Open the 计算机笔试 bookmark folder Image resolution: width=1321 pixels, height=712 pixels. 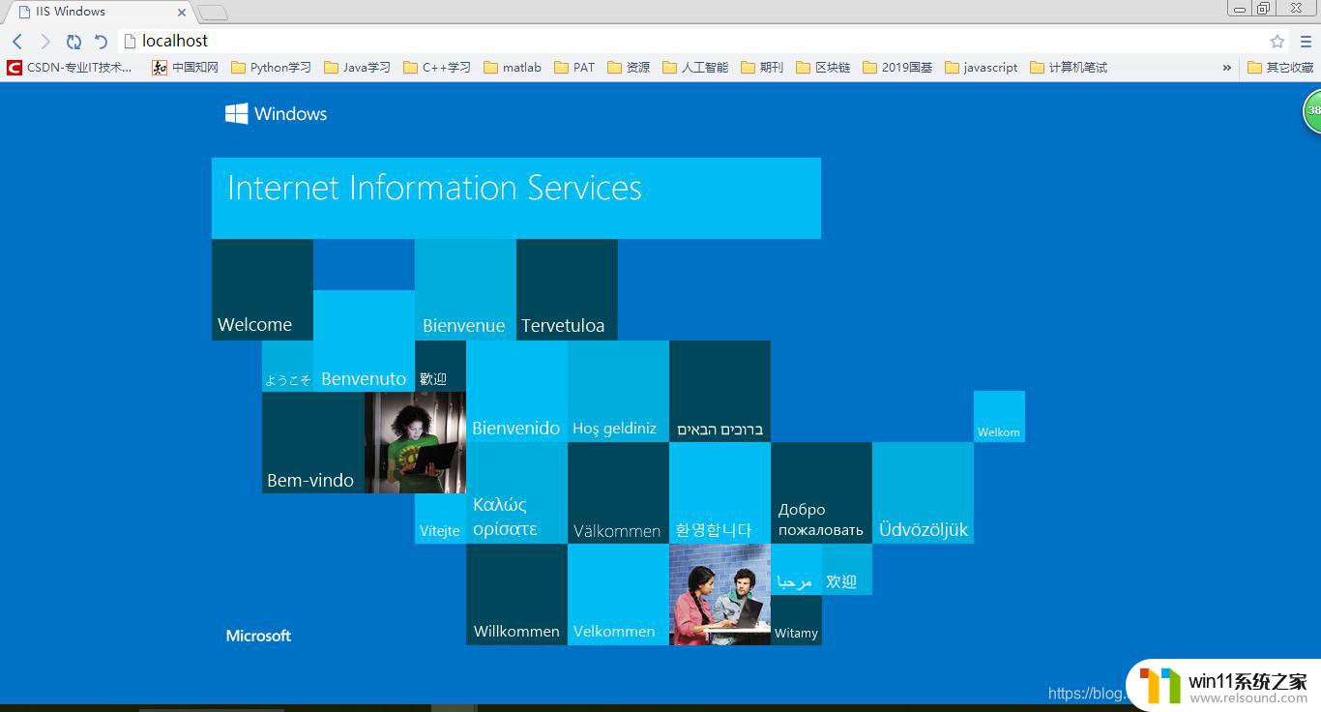(x=1069, y=68)
